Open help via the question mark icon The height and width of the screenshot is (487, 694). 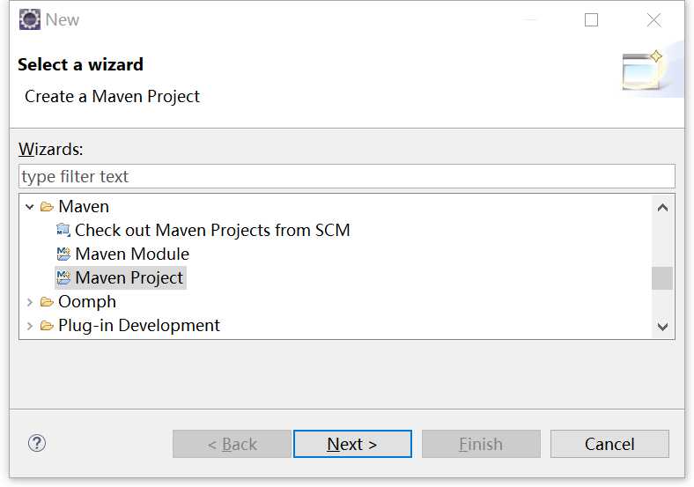coord(37,443)
